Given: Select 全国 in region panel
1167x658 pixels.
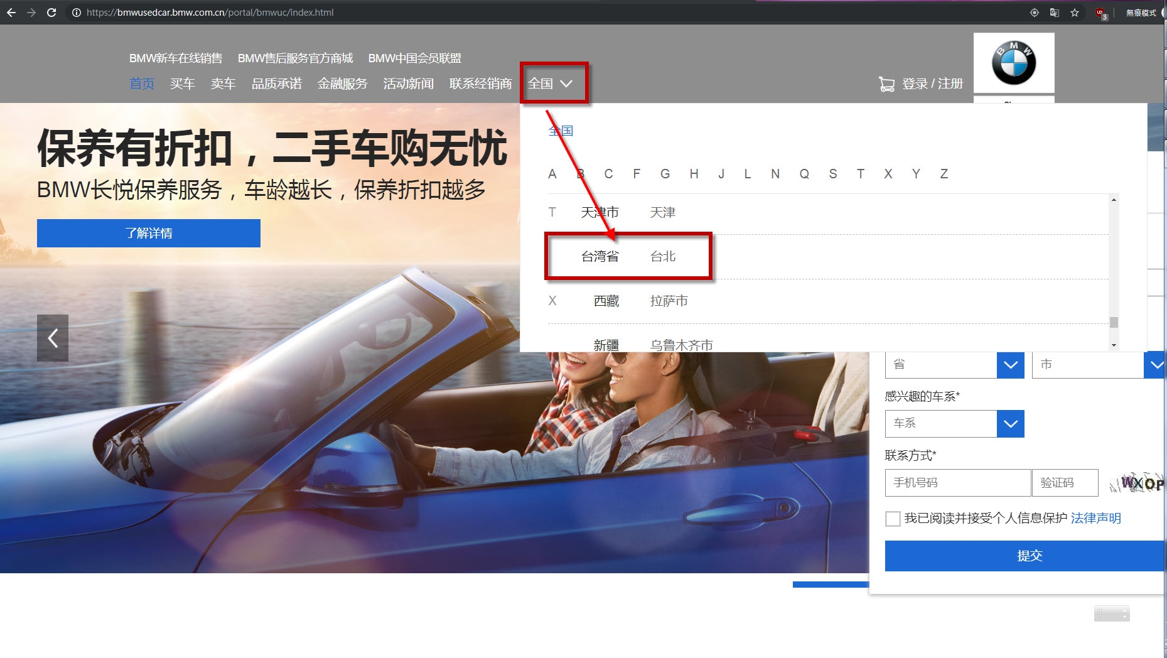Looking at the screenshot, I should pyautogui.click(x=561, y=131).
